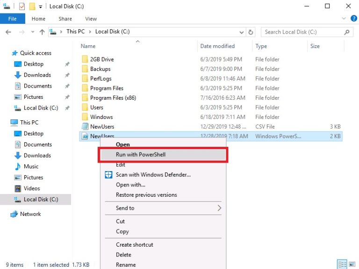This screenshot has width=359, height=269.
Task: Switch to the View tab
Action: pyautogui.click(x=91, y=19)
